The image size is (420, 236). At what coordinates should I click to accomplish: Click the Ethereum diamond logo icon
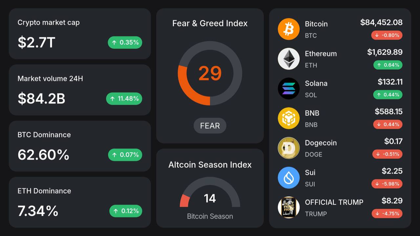289,59
